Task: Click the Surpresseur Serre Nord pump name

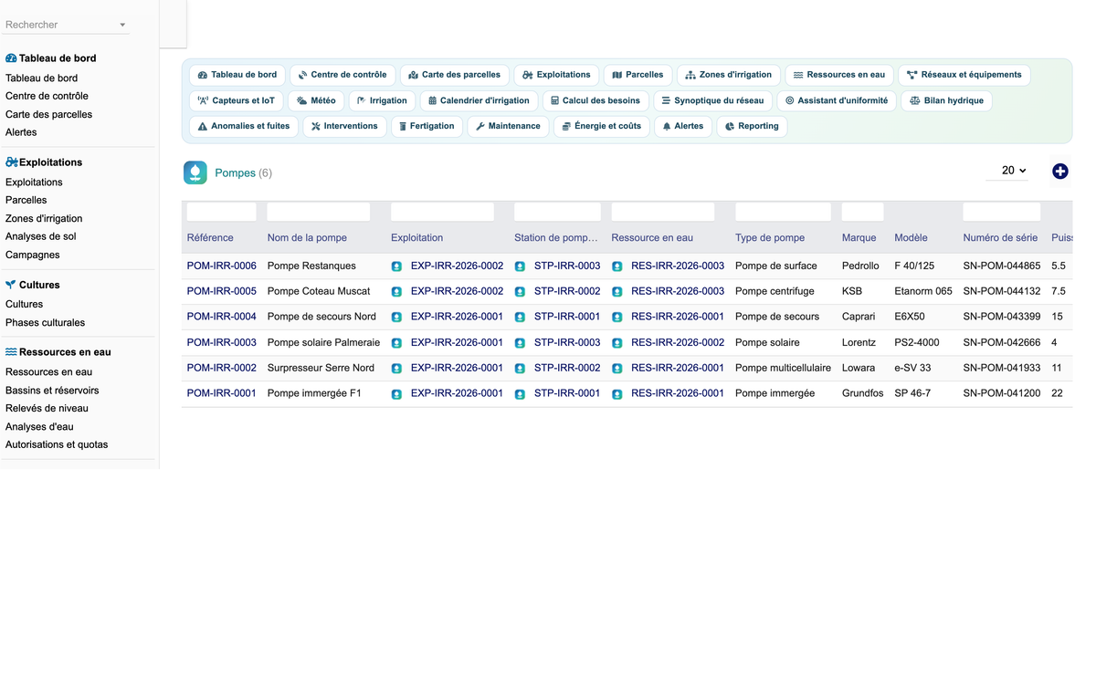Action: [321, 369]
